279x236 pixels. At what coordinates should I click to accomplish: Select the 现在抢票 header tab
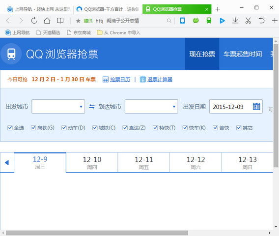202,54
